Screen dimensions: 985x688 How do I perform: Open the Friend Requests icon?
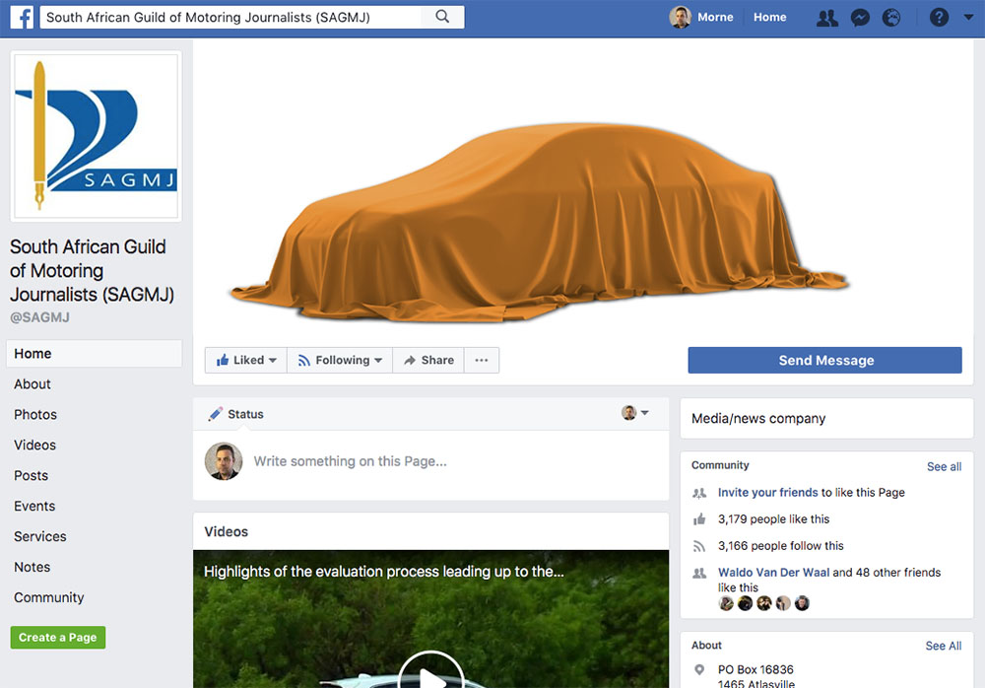827,18
